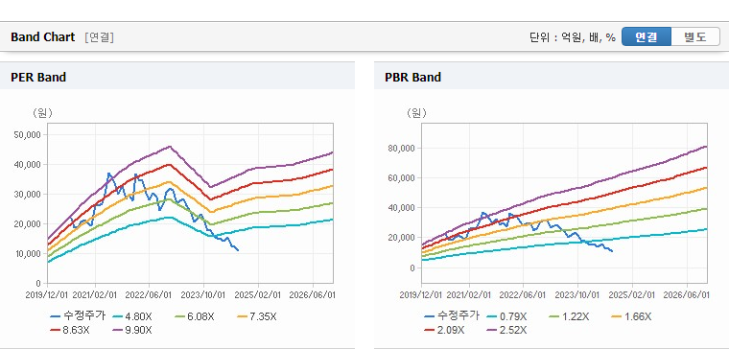This screenshot has width=729, height=349.
Task: Switch to the 연결 consolidated view
Action: pos(647,37)
